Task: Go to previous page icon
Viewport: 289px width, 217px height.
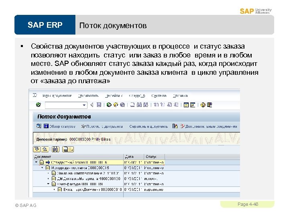Action: point(163,105)
